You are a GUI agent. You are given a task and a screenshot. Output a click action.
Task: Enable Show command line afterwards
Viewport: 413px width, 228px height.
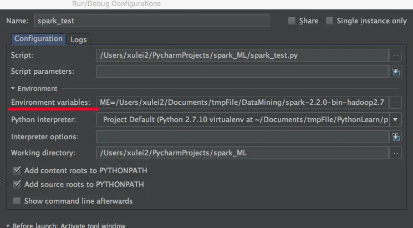coord(17,201)
